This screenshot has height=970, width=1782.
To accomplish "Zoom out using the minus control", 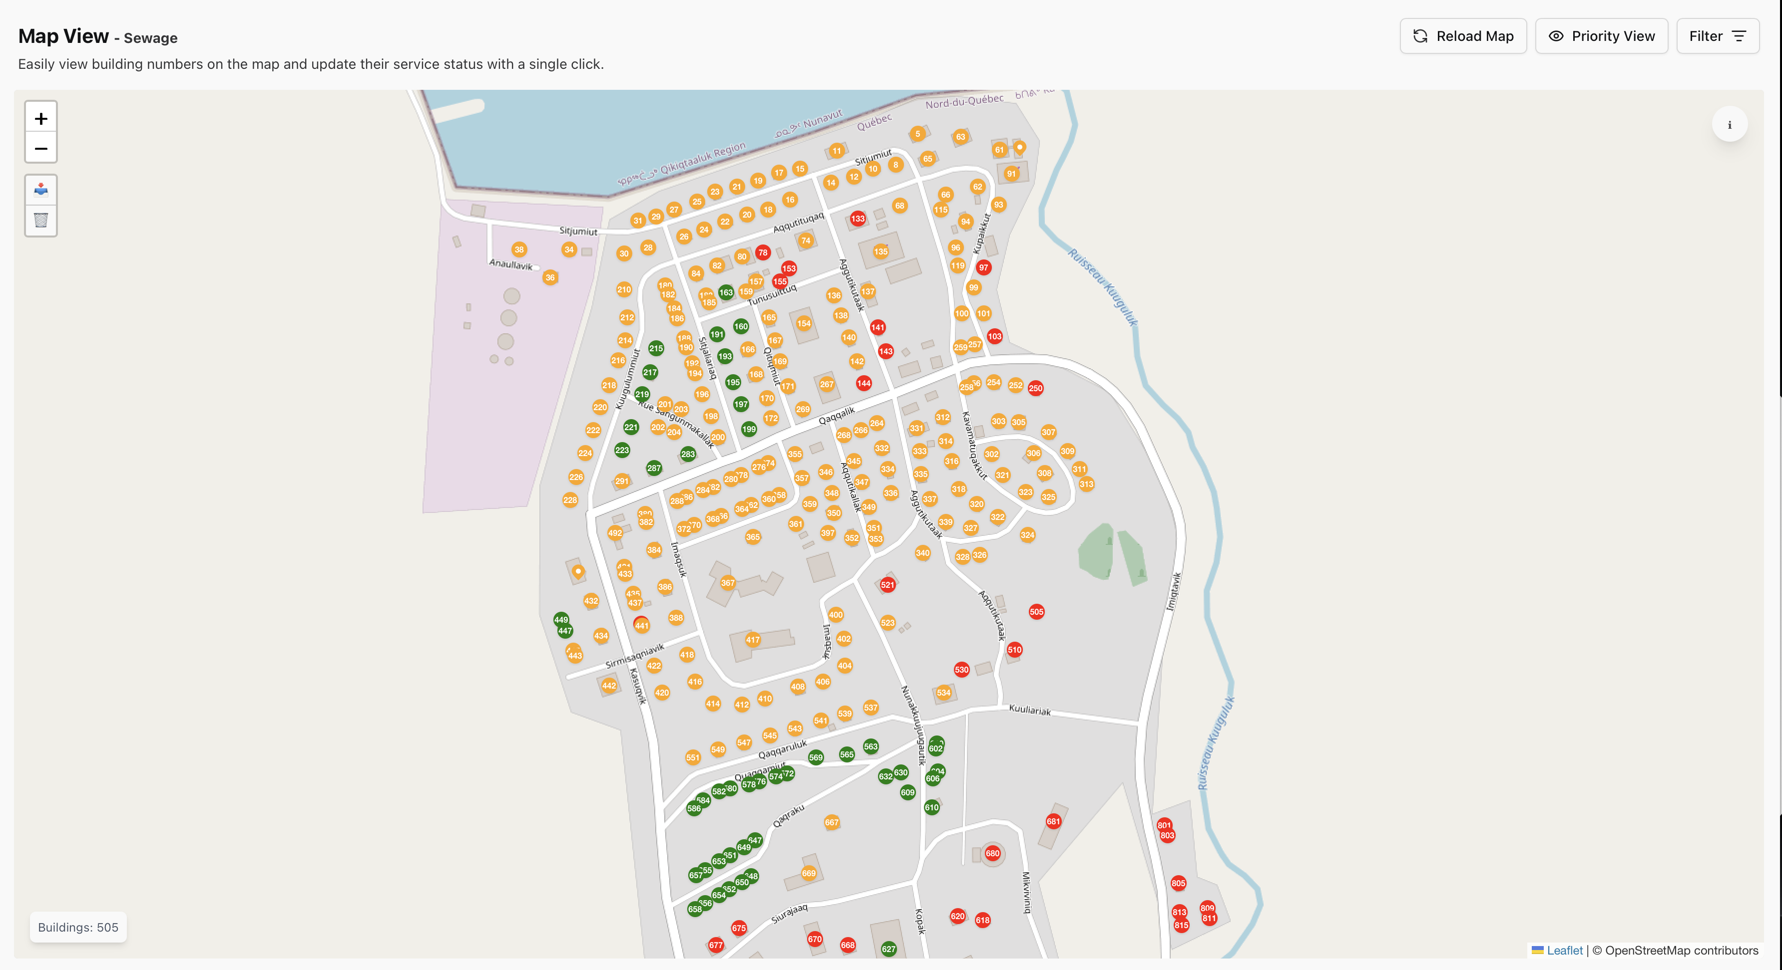I will click(41, 148).
